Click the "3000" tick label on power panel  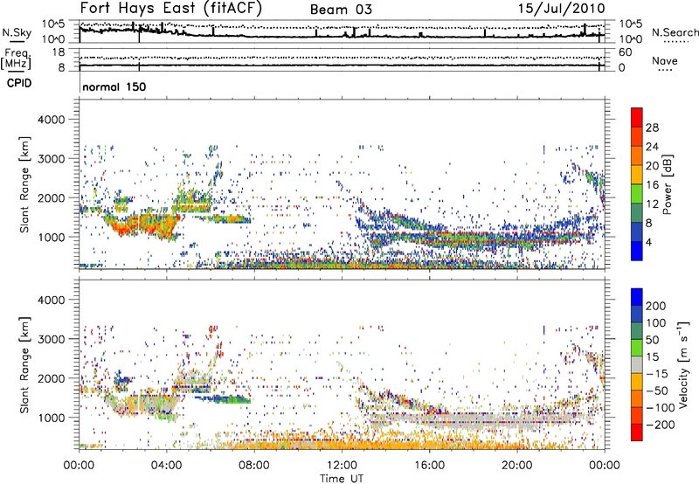point(52,159)
